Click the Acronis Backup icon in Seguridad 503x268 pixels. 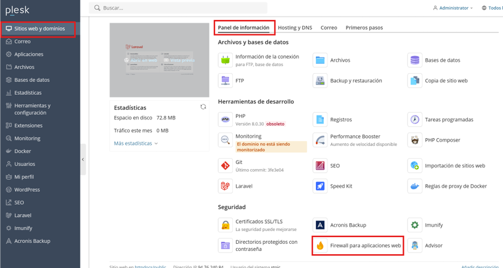[320, 225]
